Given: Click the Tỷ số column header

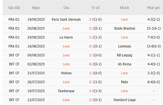Looking at the screenshot, I should 95,8.
